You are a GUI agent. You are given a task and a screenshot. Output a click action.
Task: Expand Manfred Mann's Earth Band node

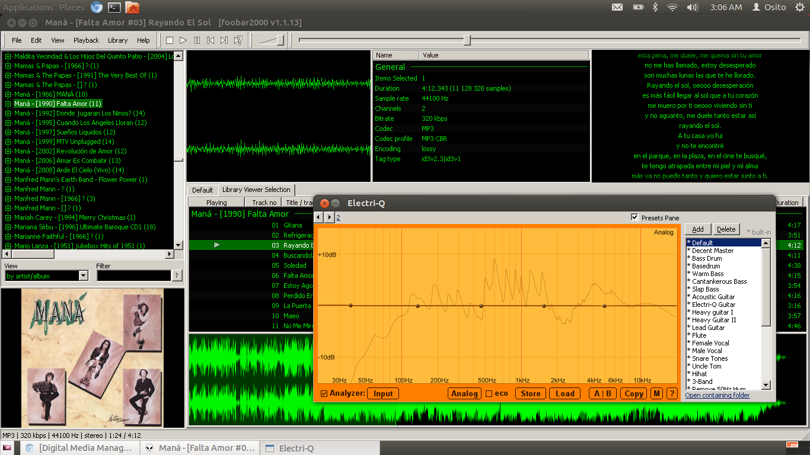[x=8, y=180]
